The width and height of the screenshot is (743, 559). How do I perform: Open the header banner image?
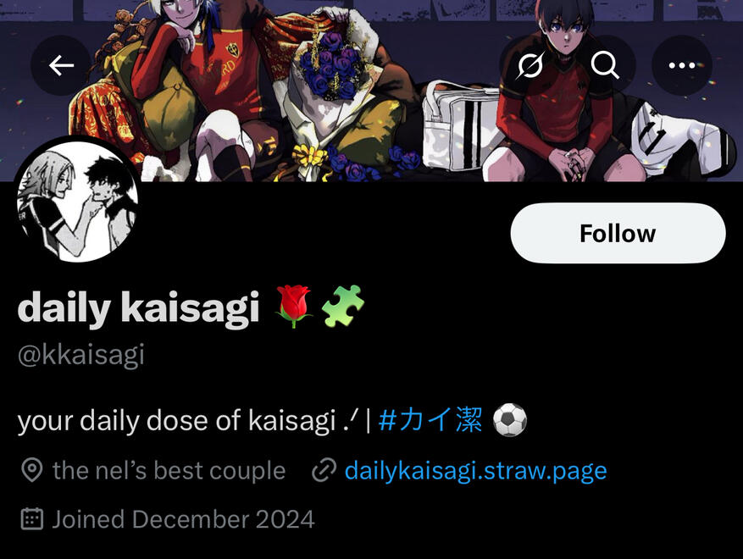point(371,91)
